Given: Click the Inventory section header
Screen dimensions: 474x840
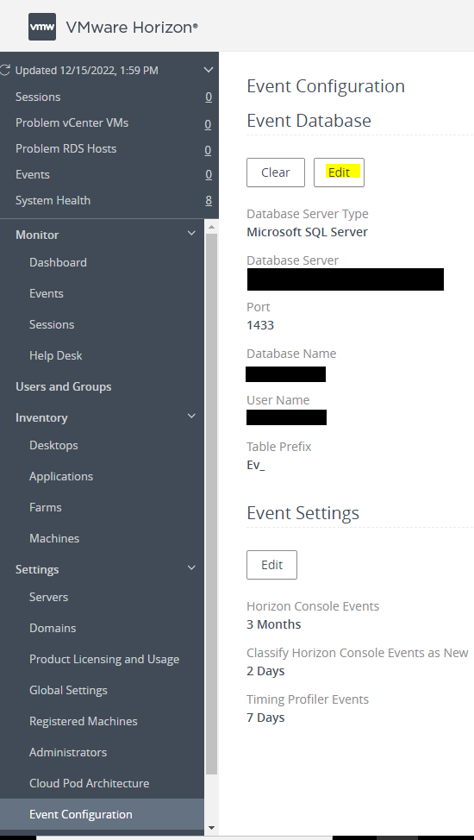Looking at the screenshot, I should click(x=41, y=418).
